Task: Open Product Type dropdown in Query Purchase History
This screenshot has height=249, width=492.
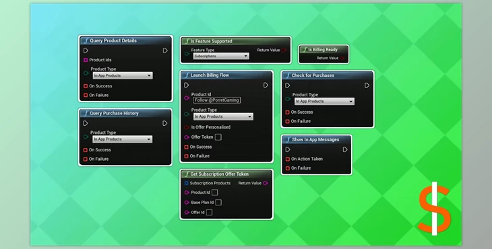Action: (x=123, y=139)
